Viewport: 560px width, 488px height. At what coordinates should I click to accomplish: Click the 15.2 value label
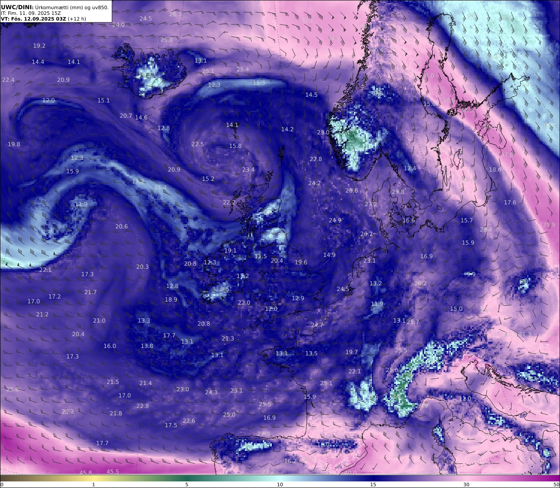[208, 179]
